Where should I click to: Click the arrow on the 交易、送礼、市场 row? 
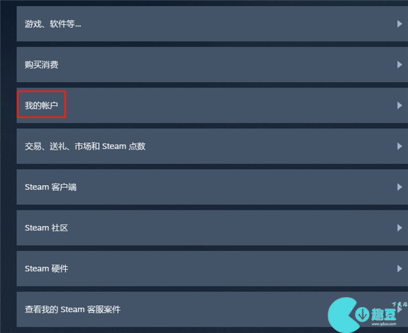[399, 146]
